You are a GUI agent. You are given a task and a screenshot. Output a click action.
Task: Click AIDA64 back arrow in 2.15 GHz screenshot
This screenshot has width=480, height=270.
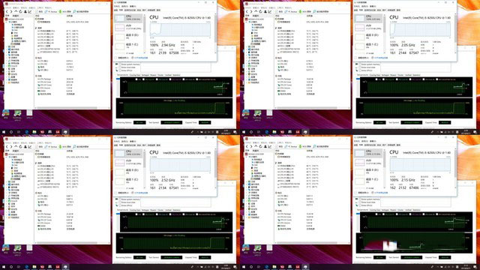247,147
